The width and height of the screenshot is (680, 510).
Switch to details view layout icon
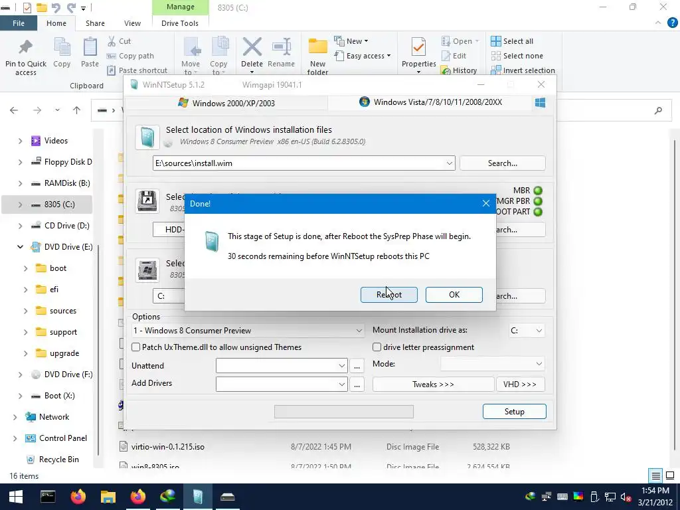(x=655, y=475)
